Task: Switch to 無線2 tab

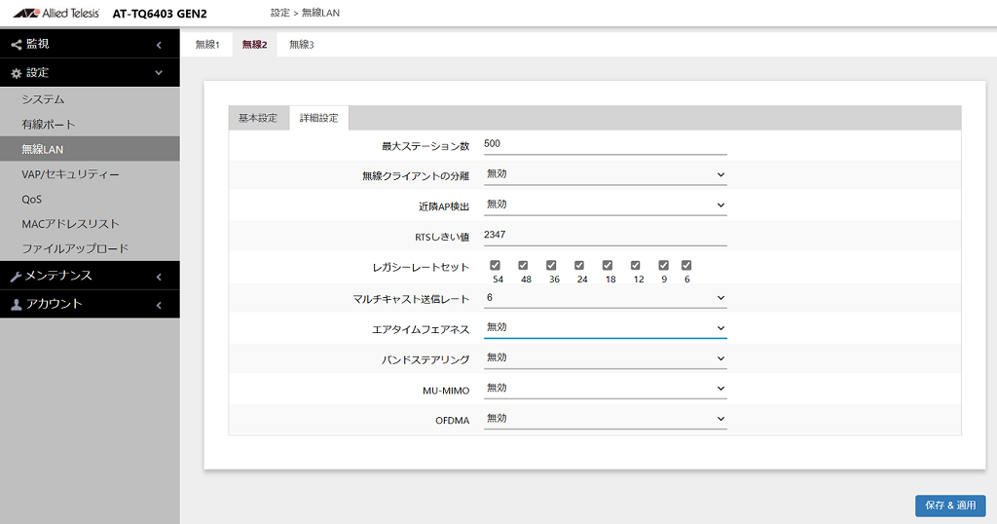Action: [x=254, y=45]
